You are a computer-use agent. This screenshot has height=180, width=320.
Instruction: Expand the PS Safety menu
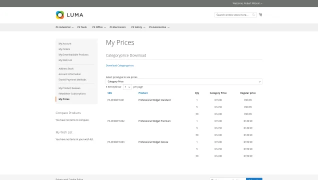[x=138, y=27]
